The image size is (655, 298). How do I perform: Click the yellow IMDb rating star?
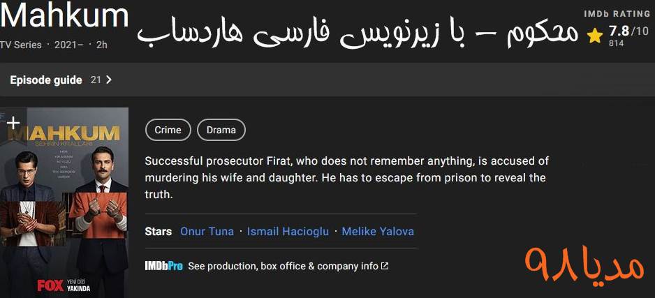[595, 36]
